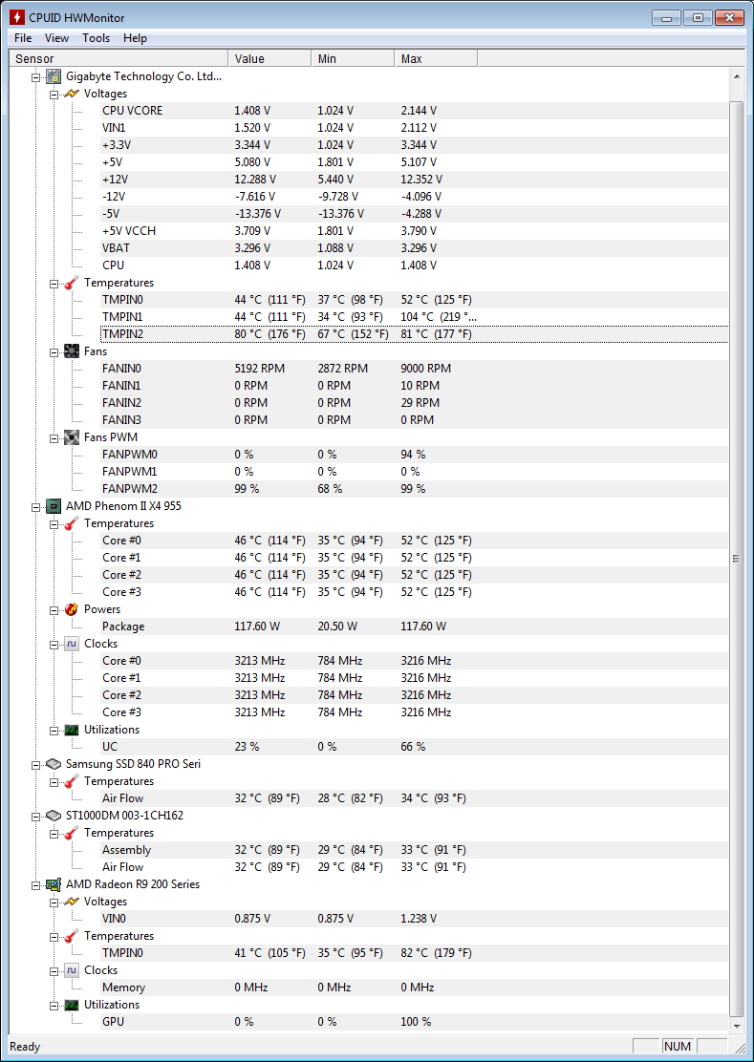Click the Clocks icon under AMD Phenom

pyautogui.click(x=72, y=644)
